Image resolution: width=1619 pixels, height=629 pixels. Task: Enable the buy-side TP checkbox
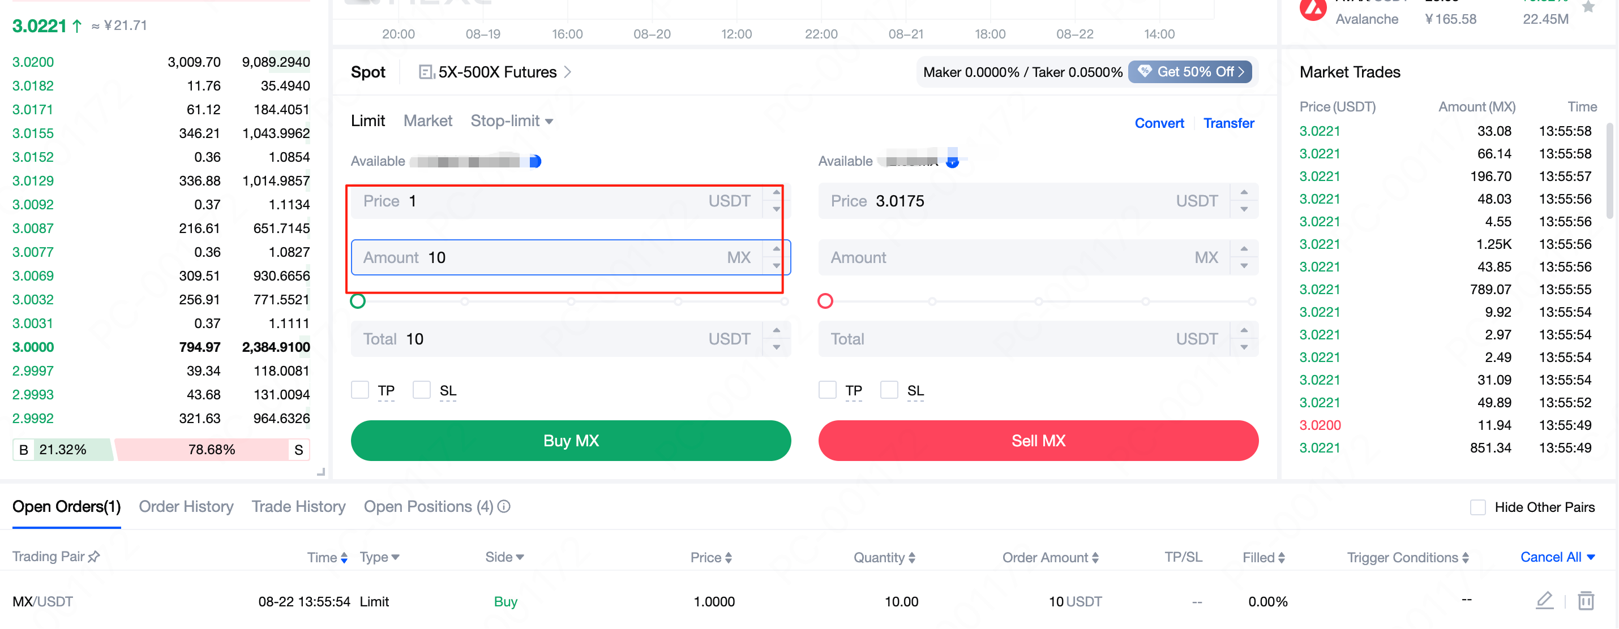359,390
